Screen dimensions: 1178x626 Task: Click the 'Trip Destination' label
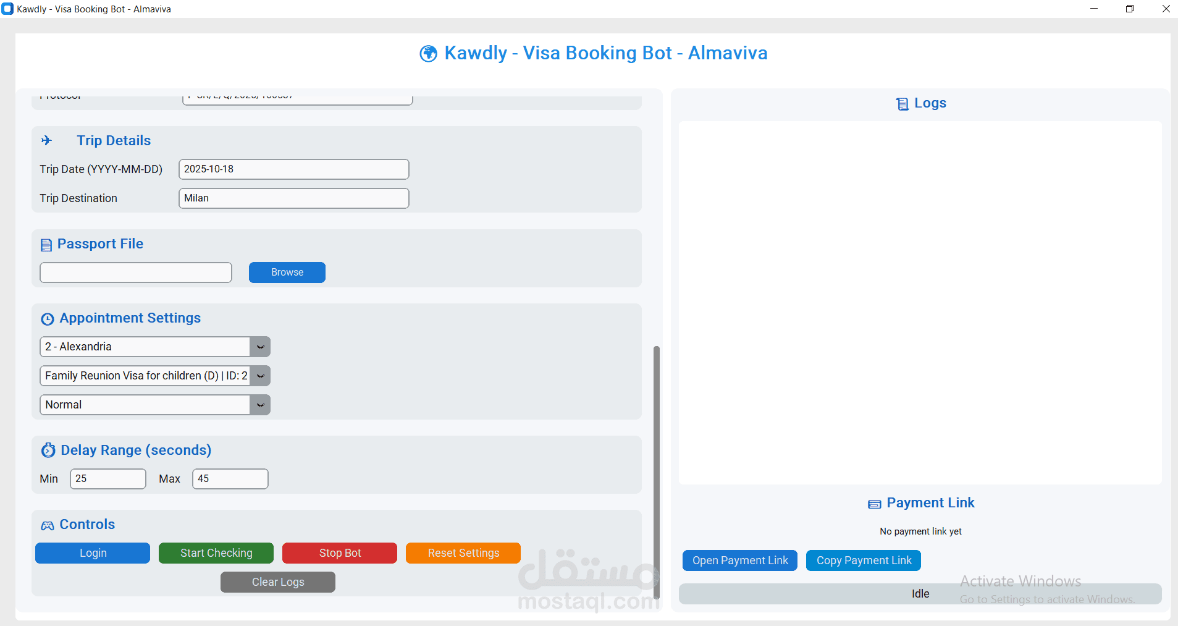[78, 198]
